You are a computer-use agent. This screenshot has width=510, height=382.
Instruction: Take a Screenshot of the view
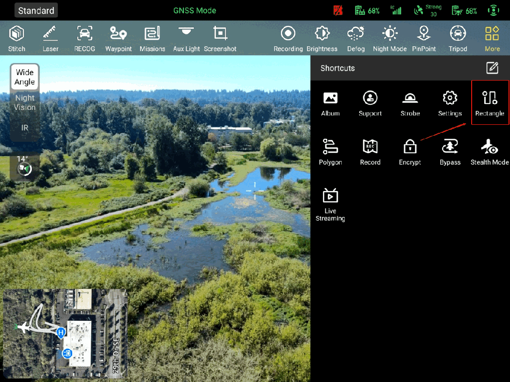[220, 39]
